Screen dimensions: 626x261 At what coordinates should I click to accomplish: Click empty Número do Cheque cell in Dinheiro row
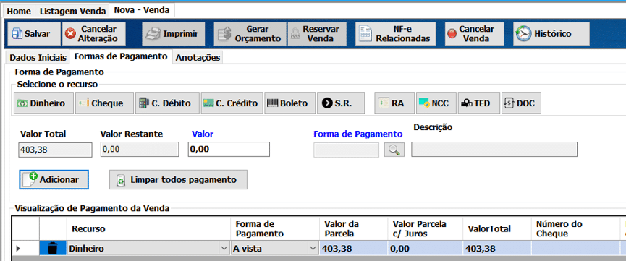pos(575,249)
